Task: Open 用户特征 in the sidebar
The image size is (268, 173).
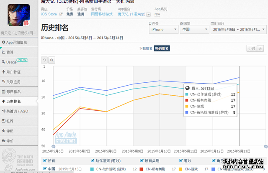Action: (x=19, y=72)
